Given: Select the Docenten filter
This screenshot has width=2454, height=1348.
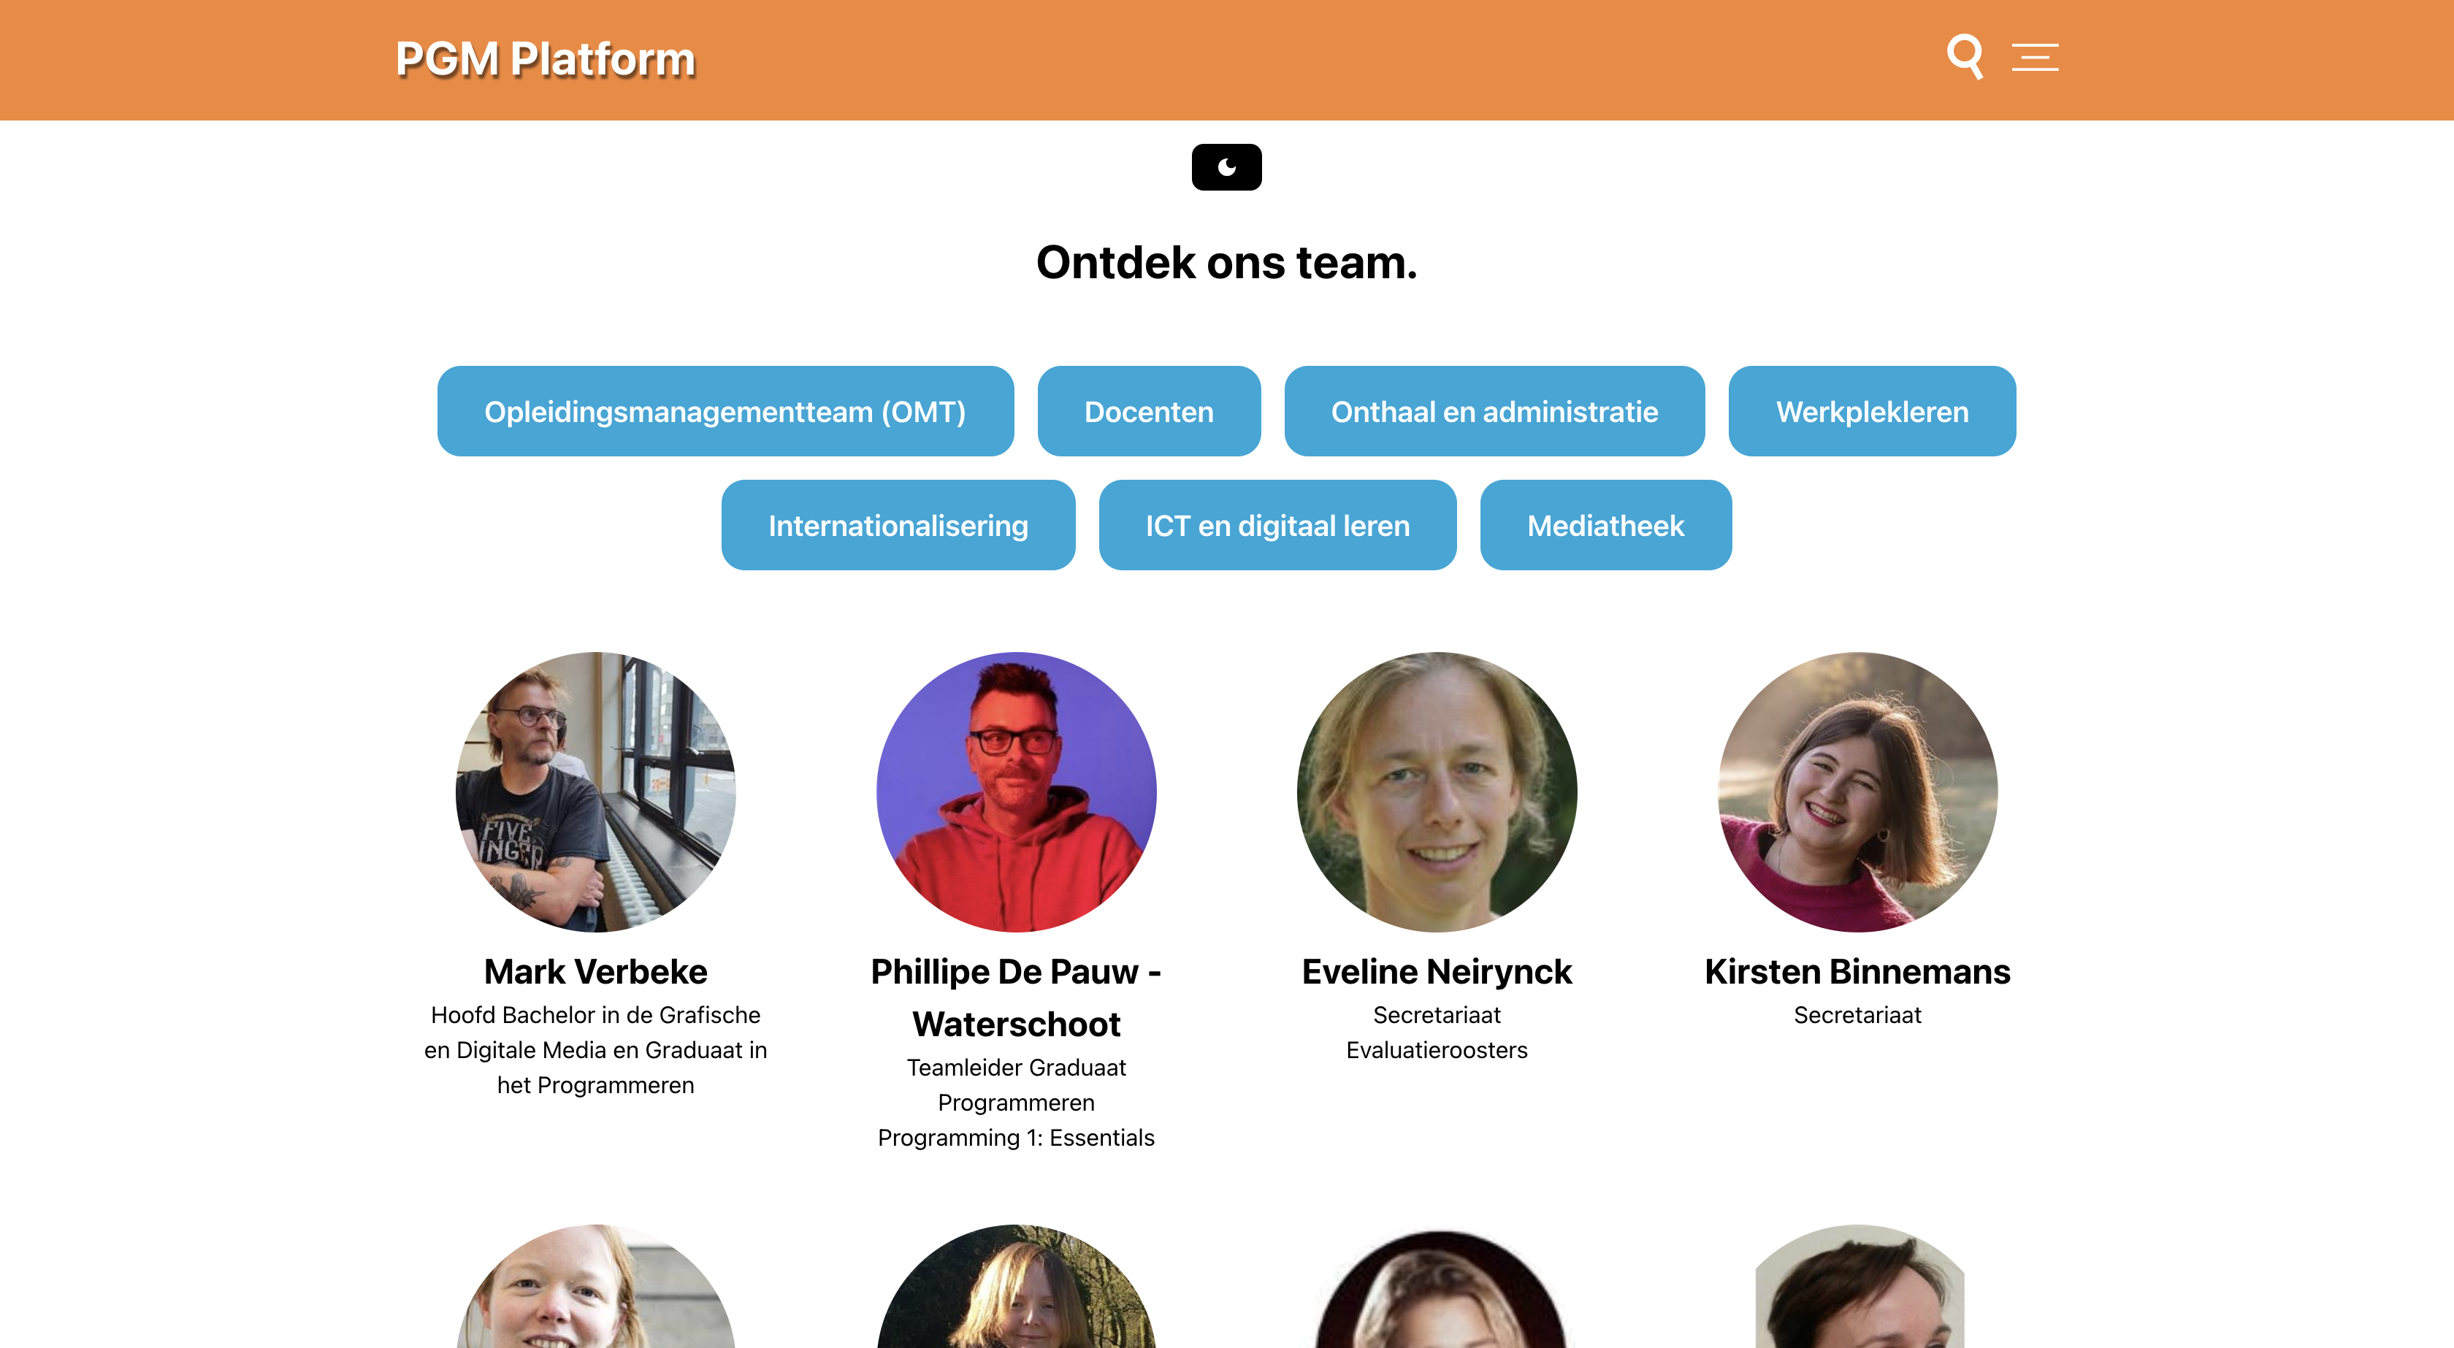Looking at the screenshot, I should (x=1149, y=412).
